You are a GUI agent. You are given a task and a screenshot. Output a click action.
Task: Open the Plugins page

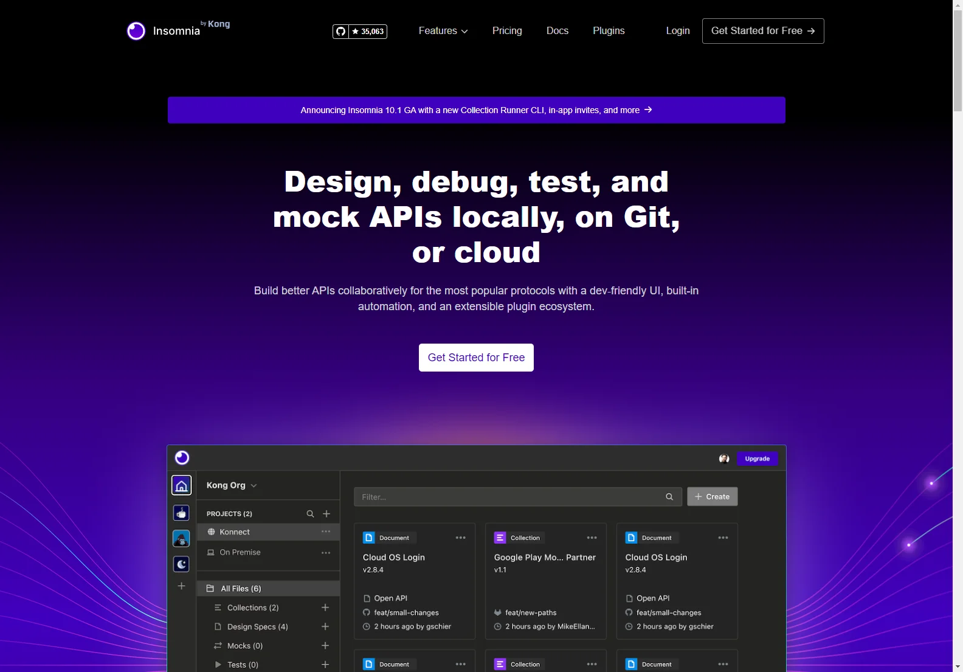609,30
